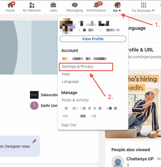The image size is (161, 167).
Task: Open Salesrobot company logo
Action: click(34, 95)
